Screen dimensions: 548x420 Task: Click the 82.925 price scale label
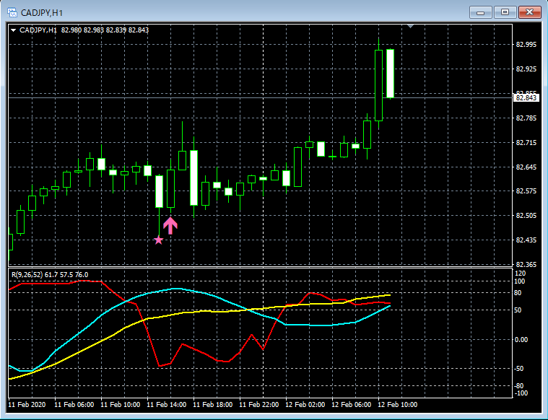click(x=526, y=69)
